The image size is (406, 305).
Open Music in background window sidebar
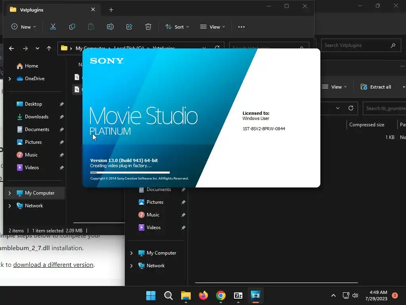pos(149,215)
